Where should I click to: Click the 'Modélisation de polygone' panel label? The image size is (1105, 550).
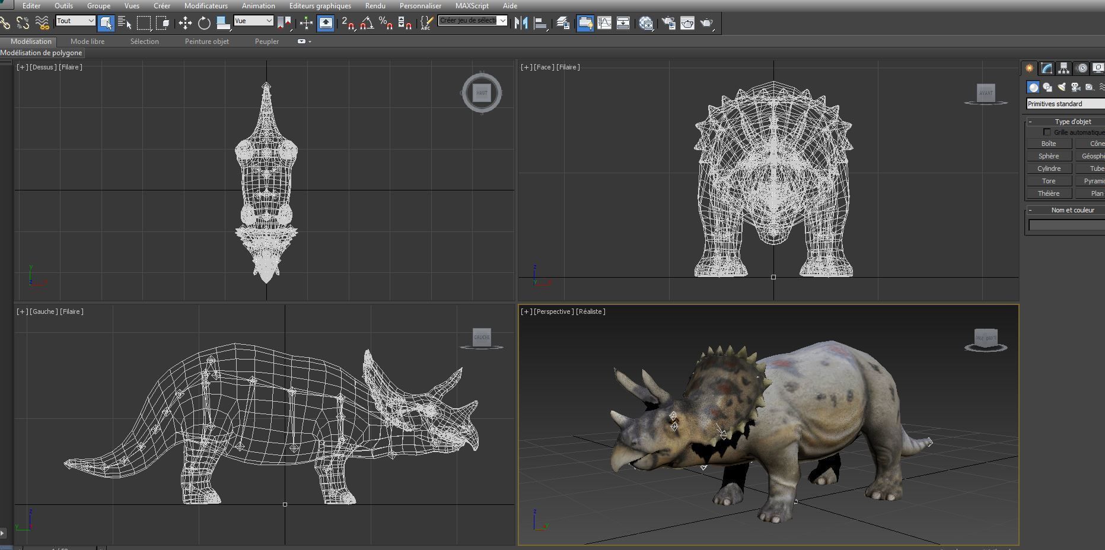click(42, 53)
